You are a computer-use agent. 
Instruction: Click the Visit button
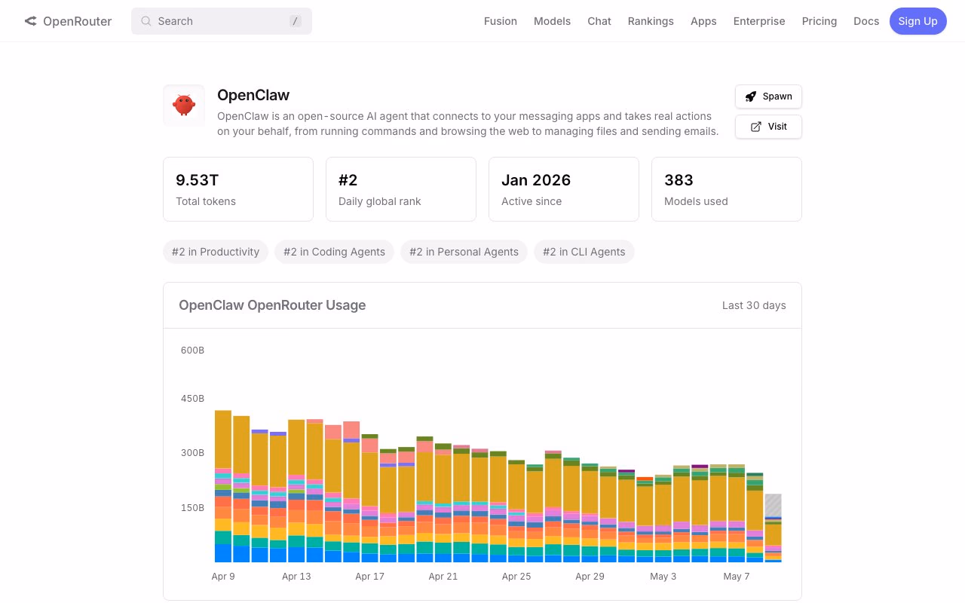tap(768, 127)
